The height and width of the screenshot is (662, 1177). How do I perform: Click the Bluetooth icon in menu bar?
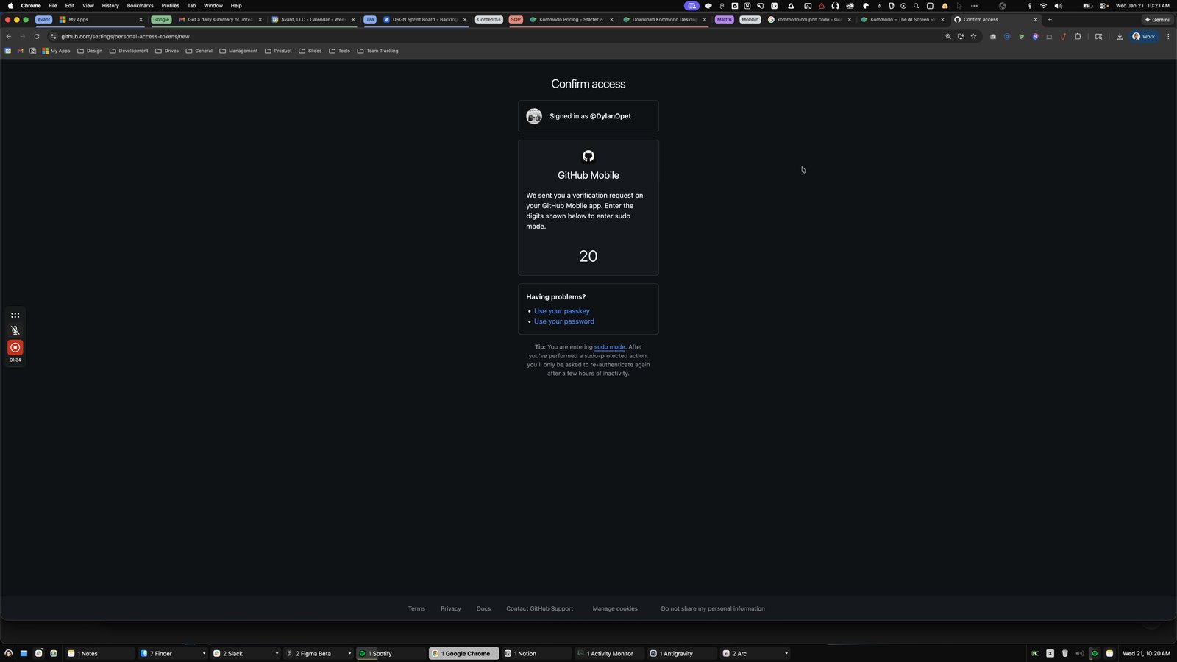point(1029,6)
